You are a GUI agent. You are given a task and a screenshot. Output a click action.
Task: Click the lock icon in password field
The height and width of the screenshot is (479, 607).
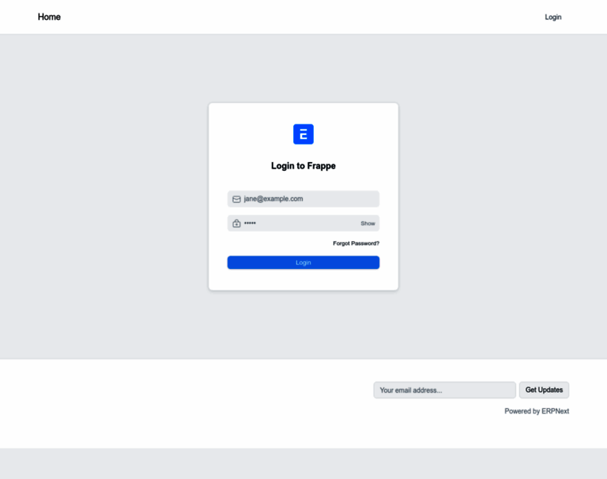[236, 224]
